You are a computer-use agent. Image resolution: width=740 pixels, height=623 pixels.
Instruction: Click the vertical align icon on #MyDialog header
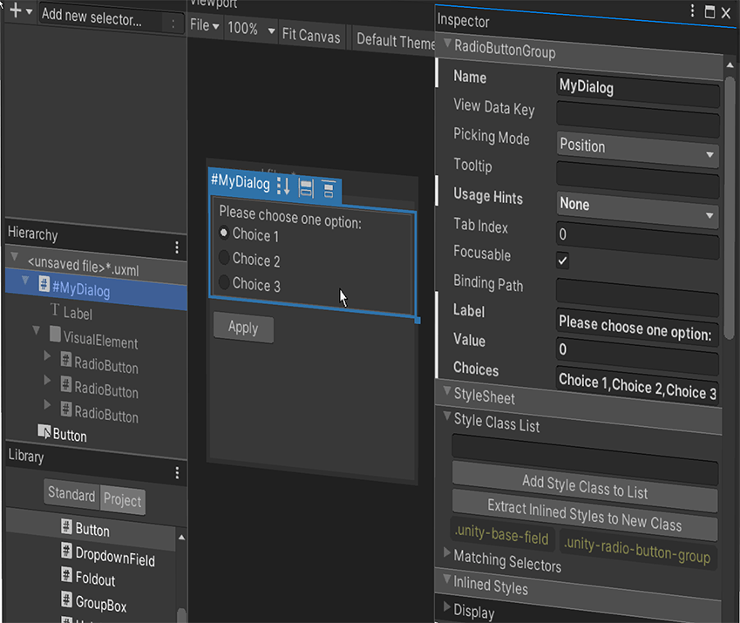click(x=327, y=186)
